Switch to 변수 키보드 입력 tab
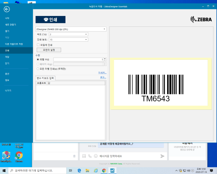 (x=45, y=78)
